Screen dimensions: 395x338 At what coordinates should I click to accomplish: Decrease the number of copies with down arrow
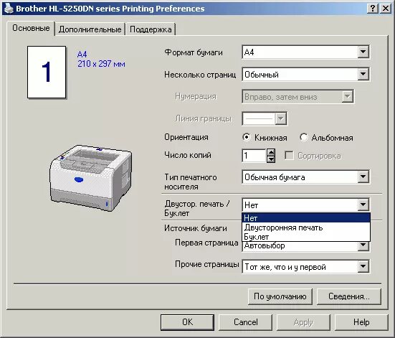(x=271, y=159)
